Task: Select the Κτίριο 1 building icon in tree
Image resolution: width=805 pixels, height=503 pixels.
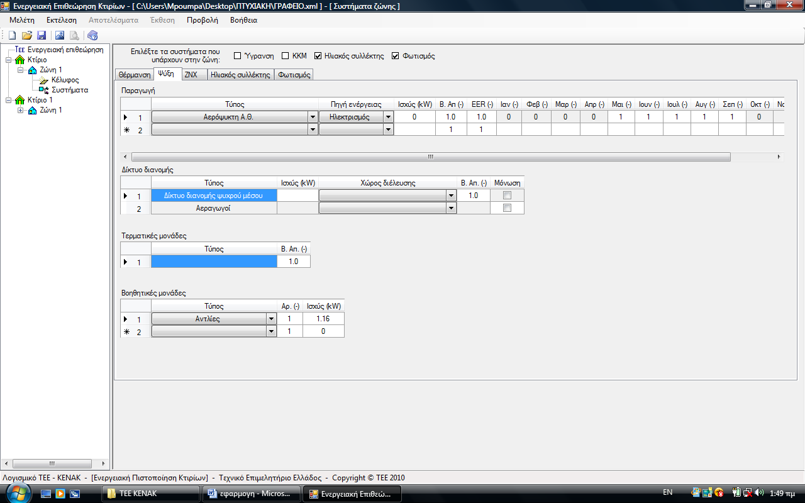Action: (20, 100)
